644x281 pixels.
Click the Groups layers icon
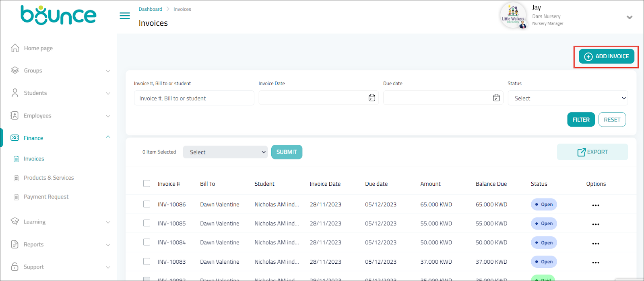[x=15, y=70]
